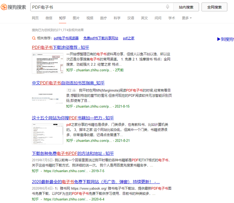Click the zhuanlan.zhihu.com URL dated 2天前
Image resolution: width=234 pixels, height=203 pixels.
94,70
